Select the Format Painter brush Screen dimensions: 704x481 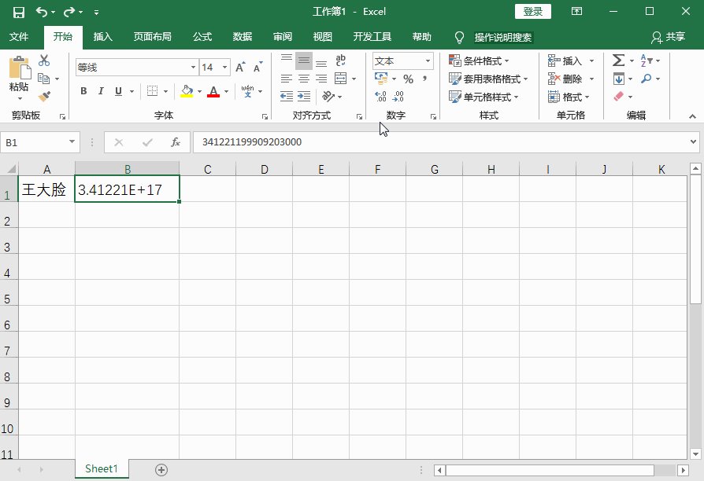[x=44, y=96]
